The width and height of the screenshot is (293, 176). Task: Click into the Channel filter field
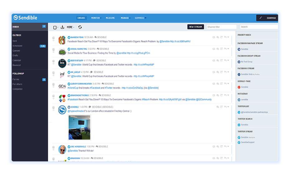click(x=222, y=27)
